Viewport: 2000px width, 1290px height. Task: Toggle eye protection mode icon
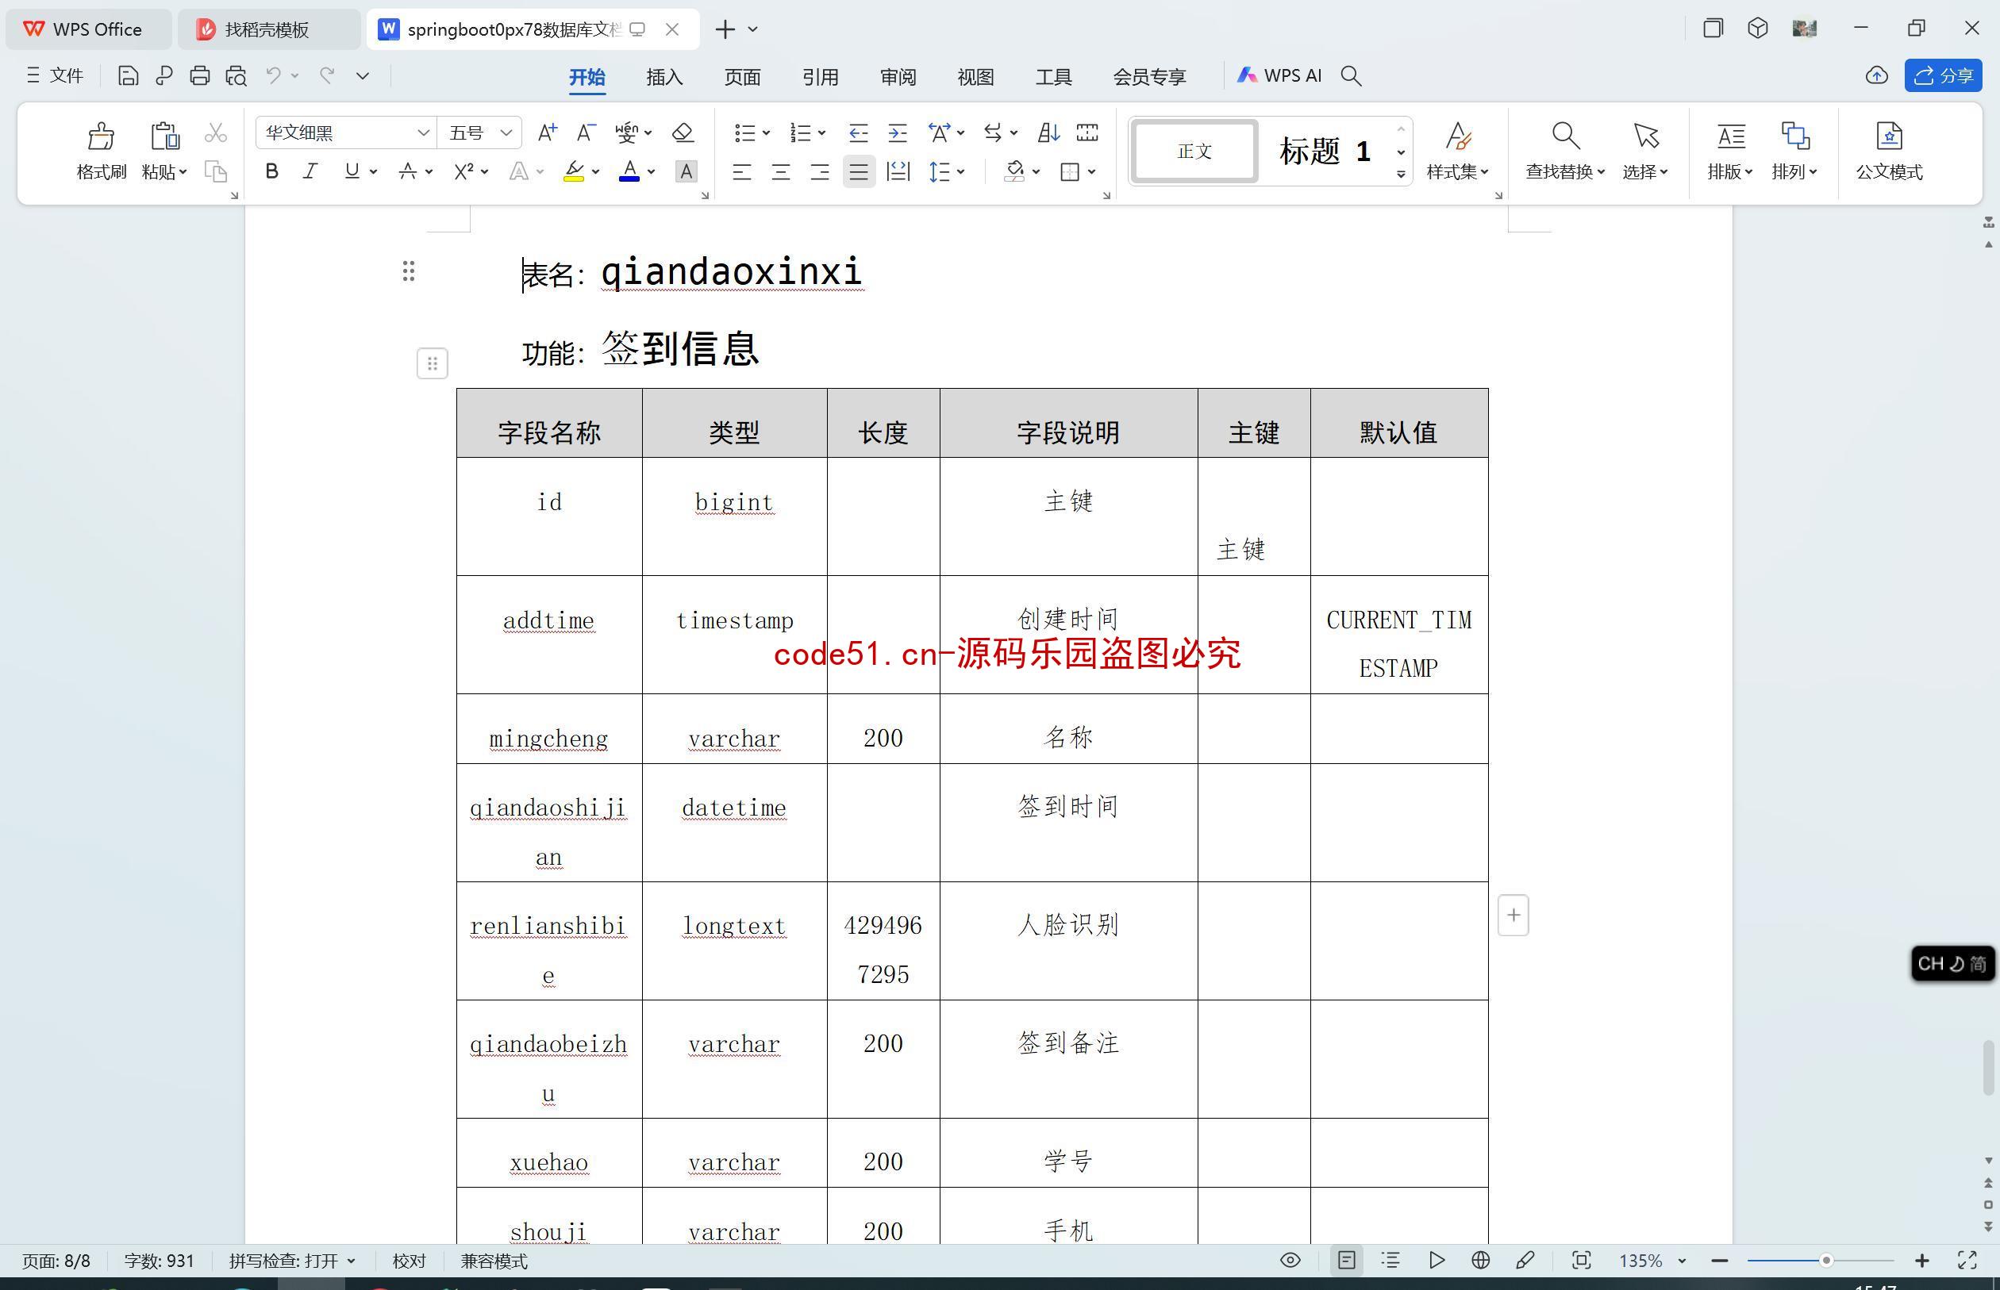[1290, 1260]
